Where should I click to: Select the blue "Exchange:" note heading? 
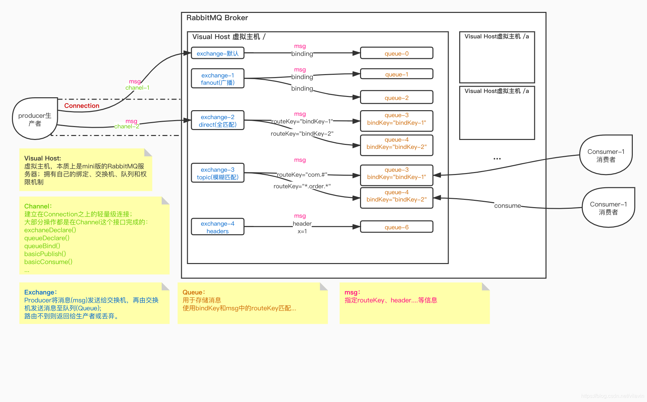(x=40, y=292)
